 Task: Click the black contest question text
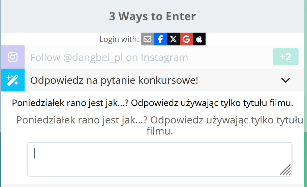[x=152, y=103]
